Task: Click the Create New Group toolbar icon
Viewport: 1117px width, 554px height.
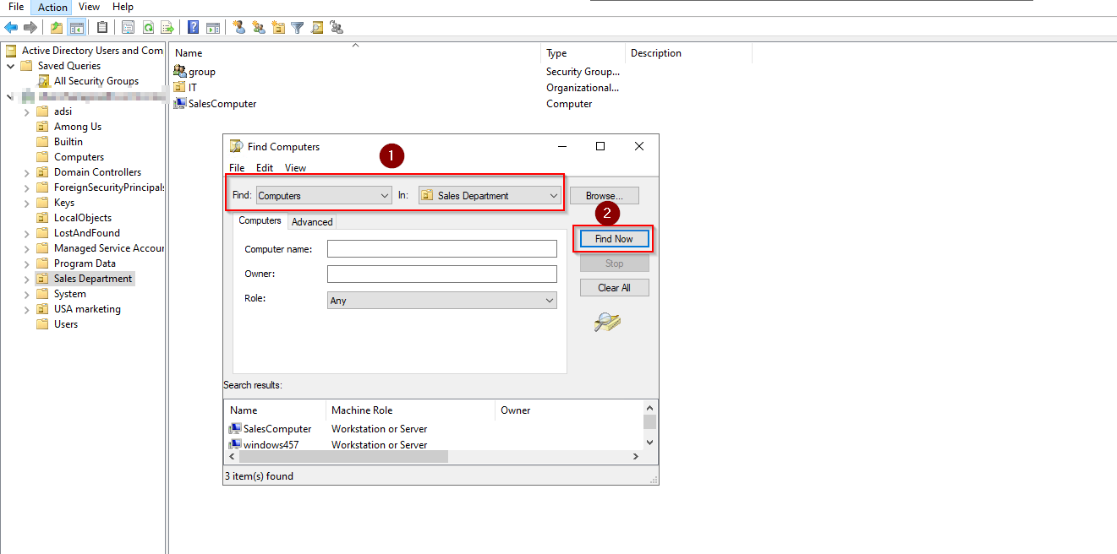Action: [258, 26]
